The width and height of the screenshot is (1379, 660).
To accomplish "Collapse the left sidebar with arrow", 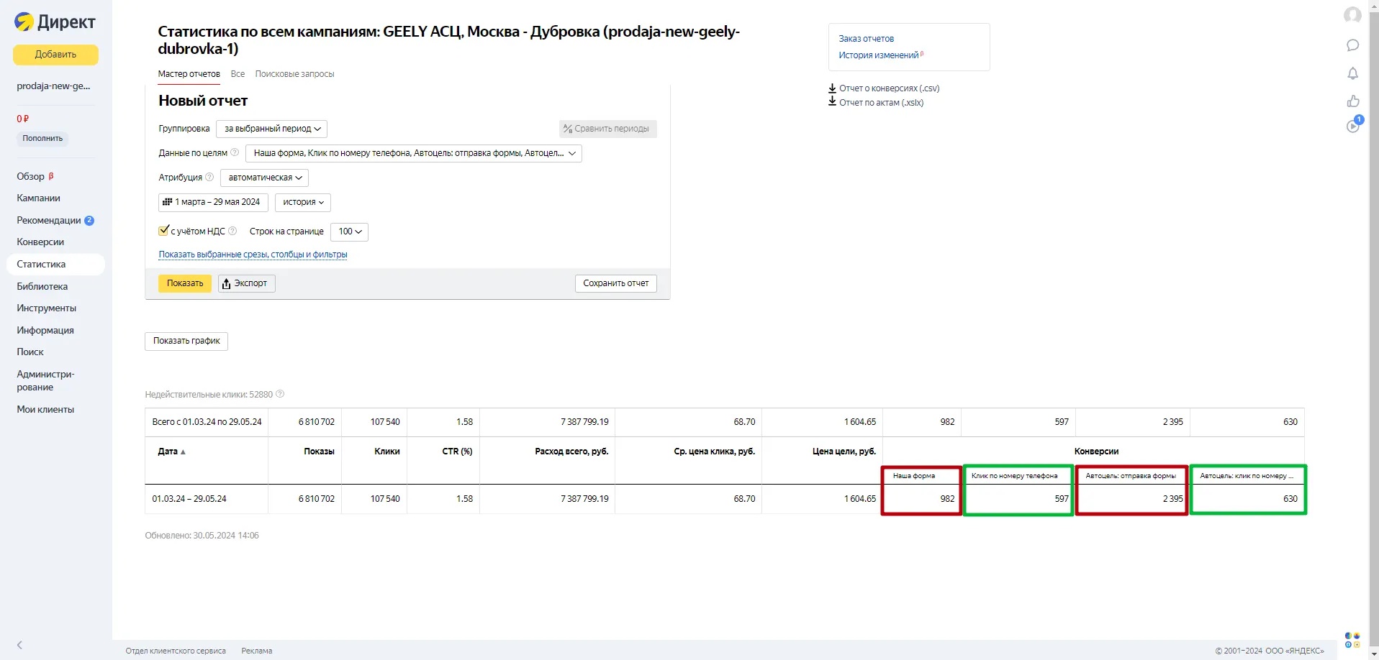I will point(19,645).
